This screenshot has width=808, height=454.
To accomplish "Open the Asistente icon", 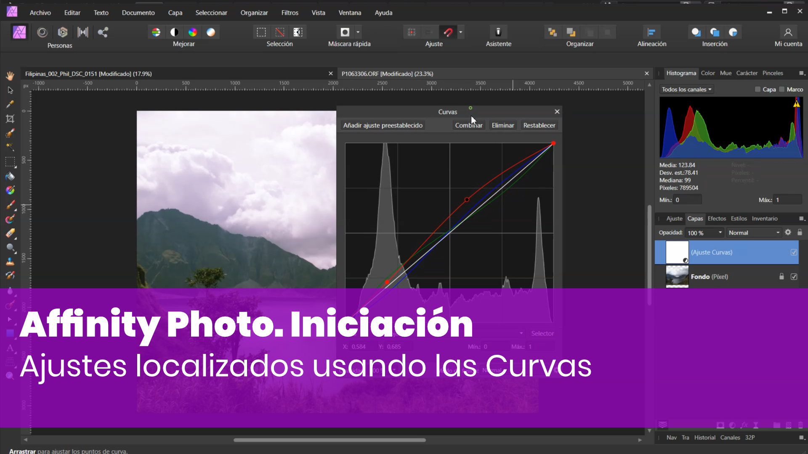I will (x=498, y=32).
